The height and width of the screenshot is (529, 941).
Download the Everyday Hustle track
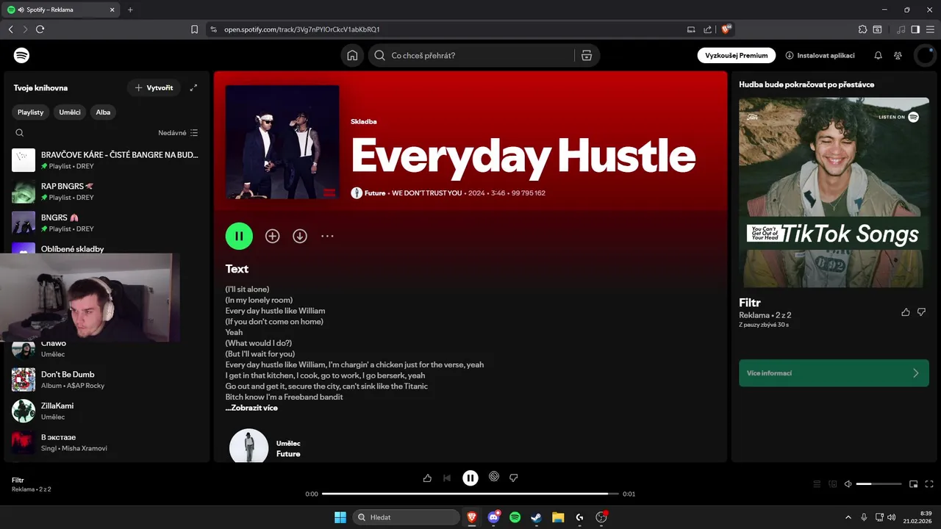tap(299, 236)
